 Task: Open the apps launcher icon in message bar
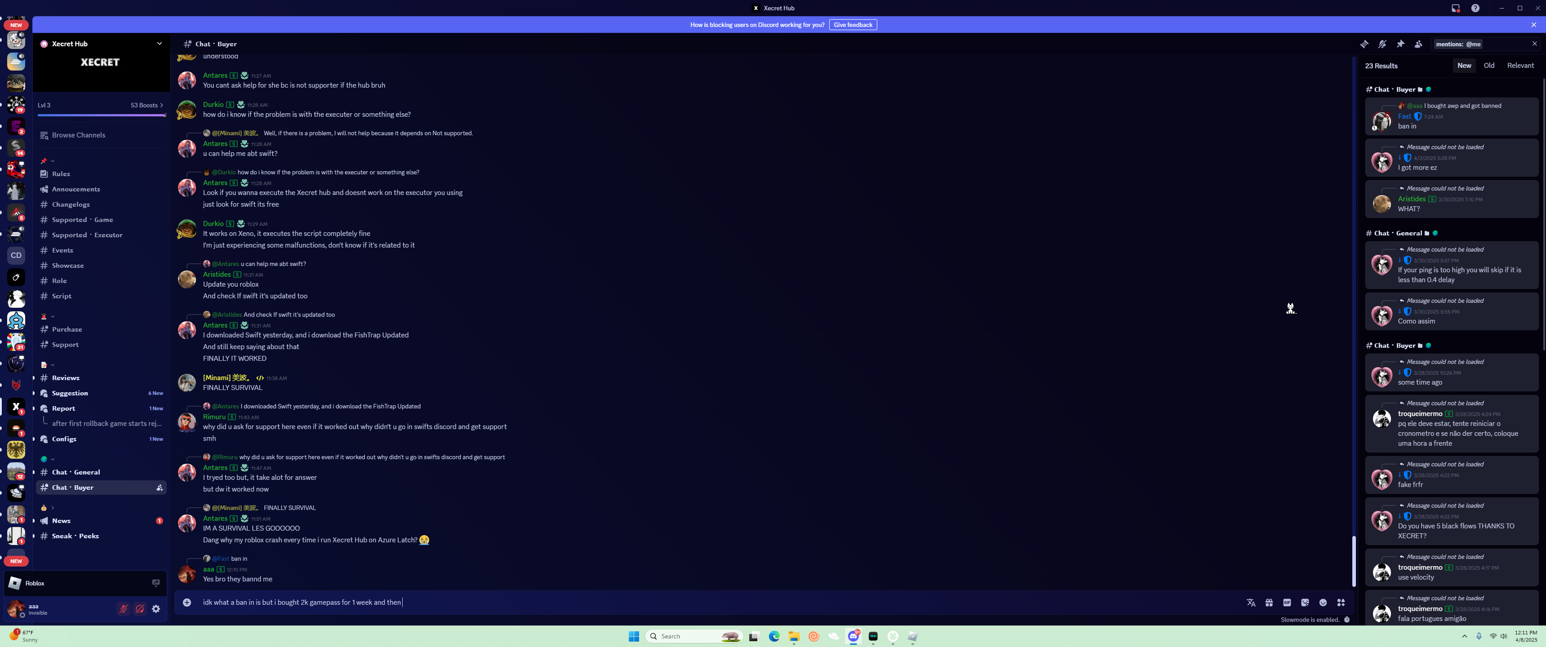1341,603
